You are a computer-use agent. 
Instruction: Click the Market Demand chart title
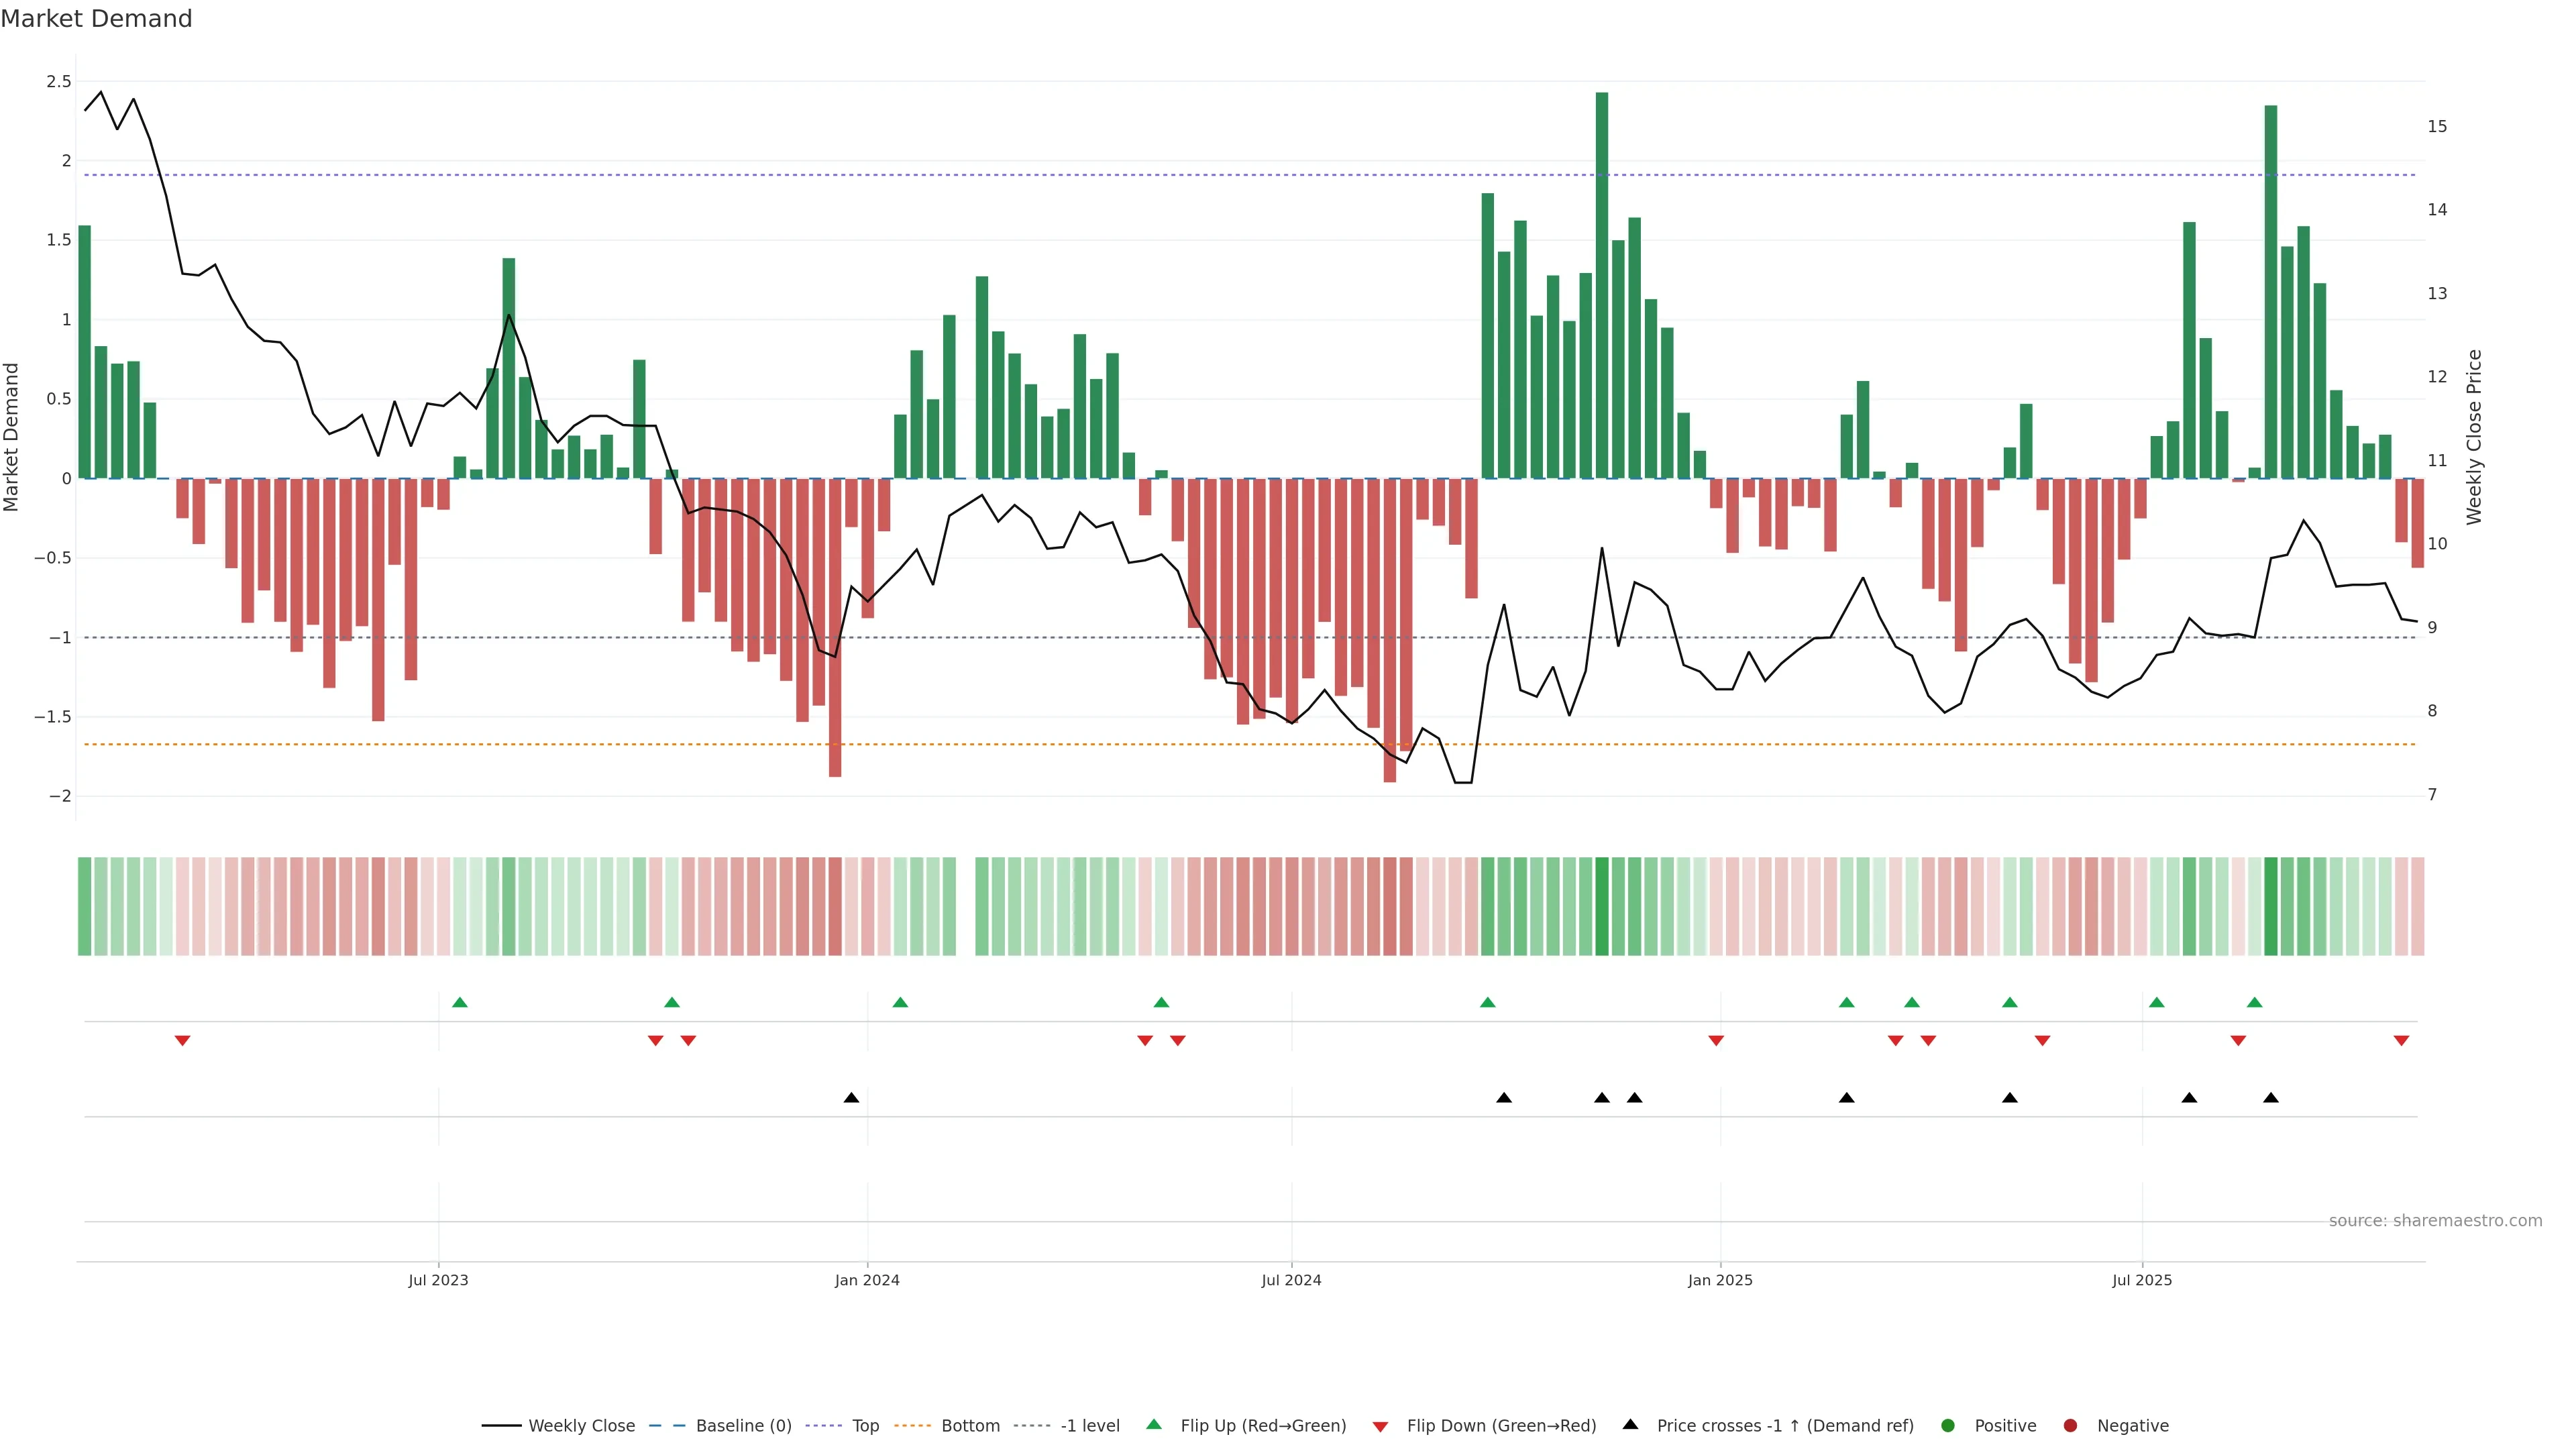[96, 19]
